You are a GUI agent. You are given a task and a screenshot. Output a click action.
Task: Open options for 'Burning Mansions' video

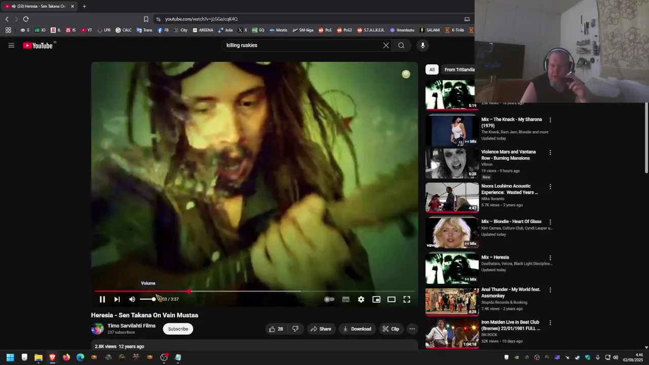pyautogui.click(x=550, y=153)
